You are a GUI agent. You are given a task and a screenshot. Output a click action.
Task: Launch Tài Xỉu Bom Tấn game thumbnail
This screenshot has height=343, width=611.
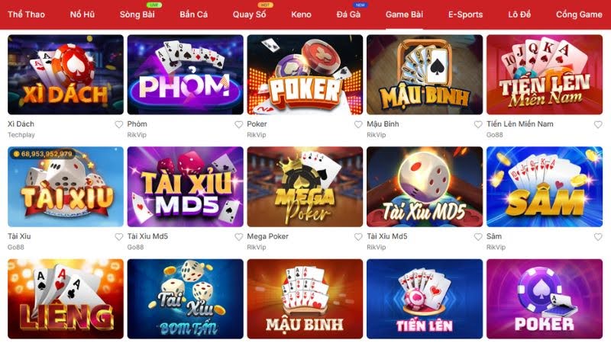tap(185, 299)
